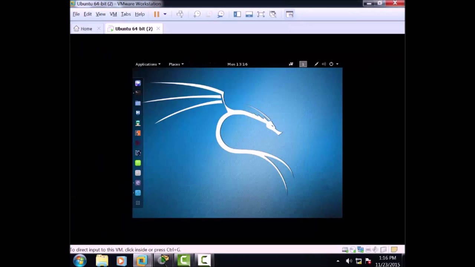Image resolution: width=475 pixels, height=267 pixels.
Task: Expand the Places menu in Kali
Action: click(176, 64)
